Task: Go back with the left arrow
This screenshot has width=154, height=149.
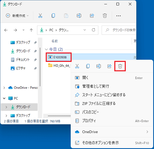Action: [6, 30]
